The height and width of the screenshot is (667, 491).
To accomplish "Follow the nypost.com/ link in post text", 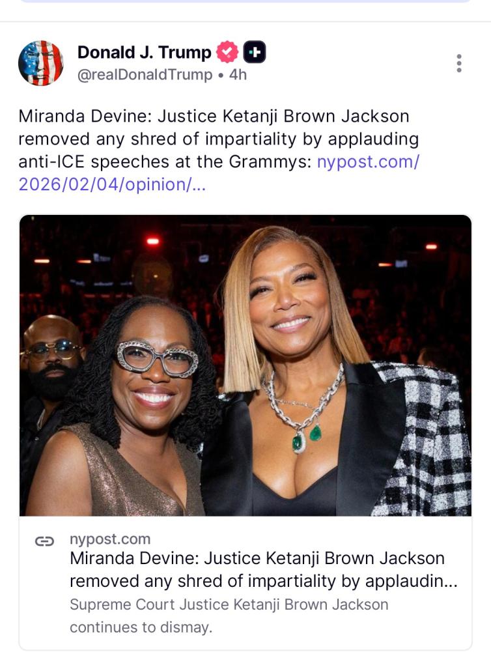I will (x=368, y=162).
